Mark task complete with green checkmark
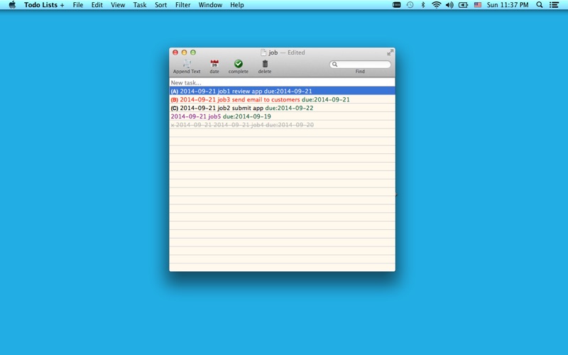 click(238, 64)
